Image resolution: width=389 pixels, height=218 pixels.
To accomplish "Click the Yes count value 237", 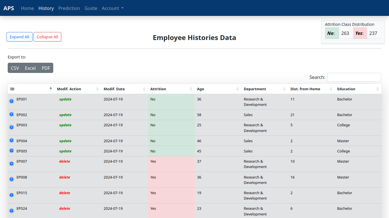I will (373, 33).
